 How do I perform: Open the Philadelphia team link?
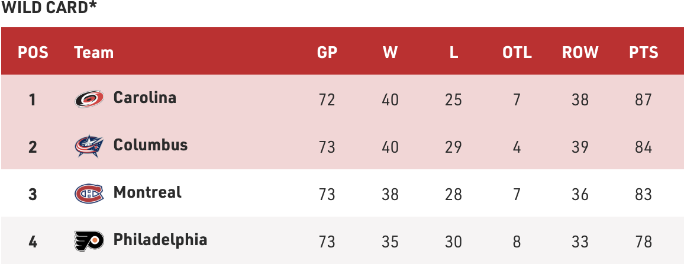pyautogui.click(x=160, y=240)
